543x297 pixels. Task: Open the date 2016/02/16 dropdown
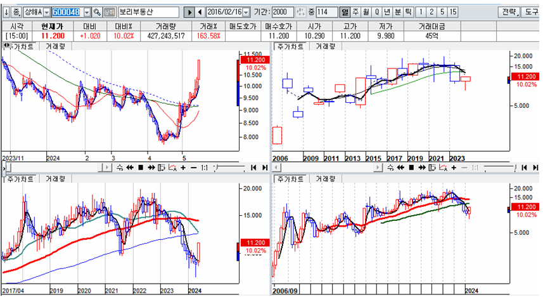[246, 13]
